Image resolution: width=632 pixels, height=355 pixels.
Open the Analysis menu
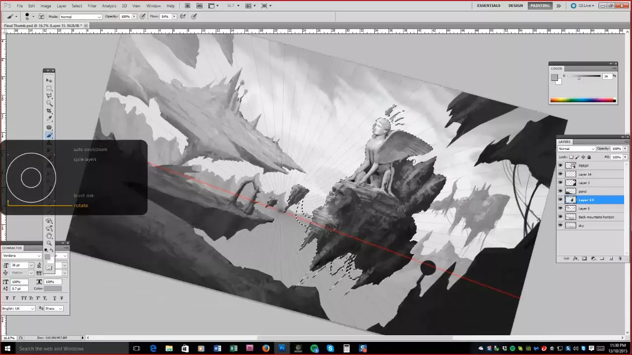coord(109,6)
